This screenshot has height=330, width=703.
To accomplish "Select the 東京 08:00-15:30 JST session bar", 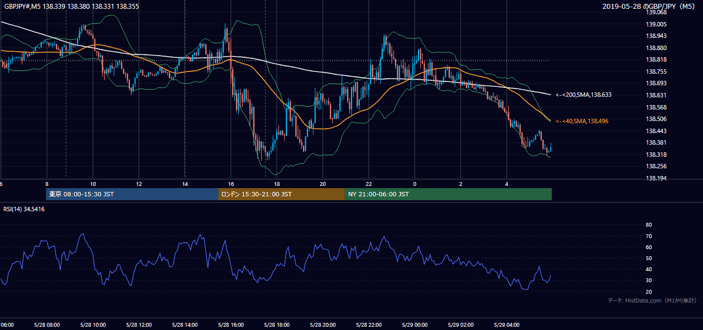I will click(x=132, y=194).
